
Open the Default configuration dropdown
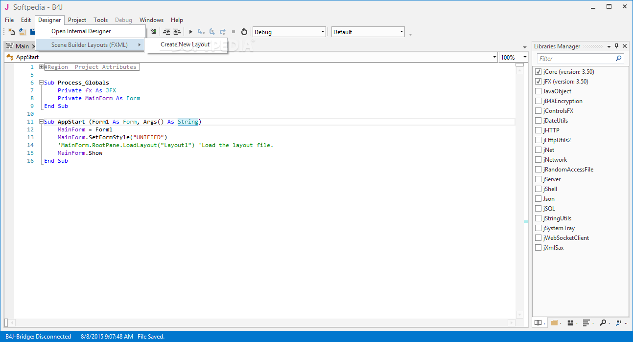368,32
